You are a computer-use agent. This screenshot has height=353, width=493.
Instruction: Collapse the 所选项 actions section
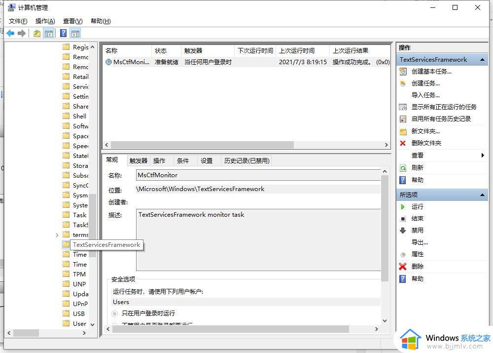482,195
